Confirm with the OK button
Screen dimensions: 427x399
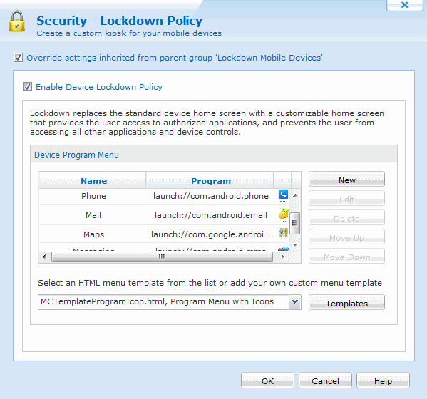[267, 380]
